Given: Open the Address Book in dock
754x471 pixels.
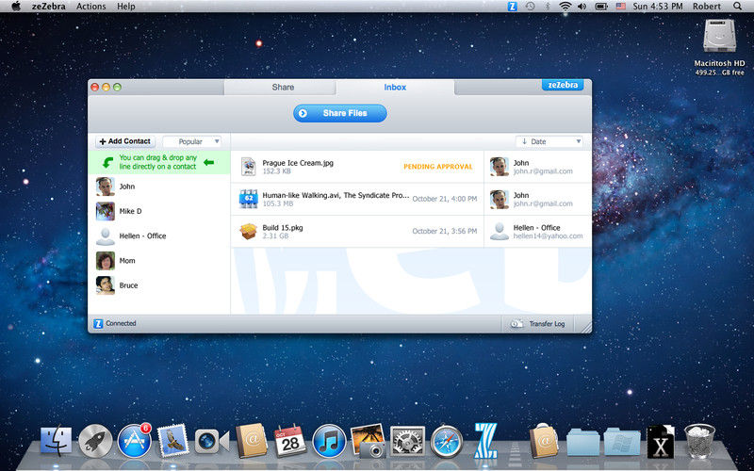Looking at the screenshot, I should (251, 440).
